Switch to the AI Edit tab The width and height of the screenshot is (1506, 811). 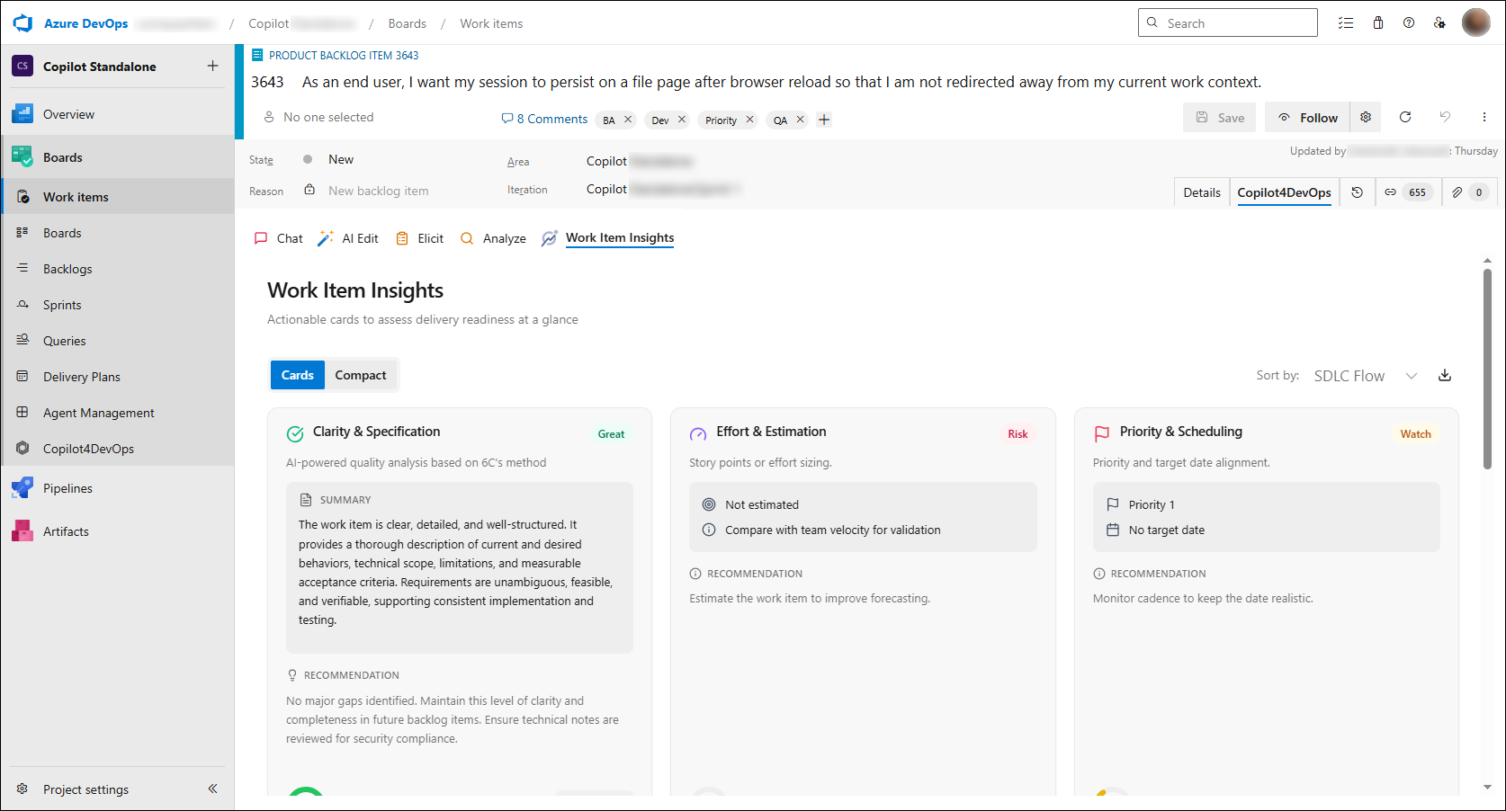pos(348,238)
